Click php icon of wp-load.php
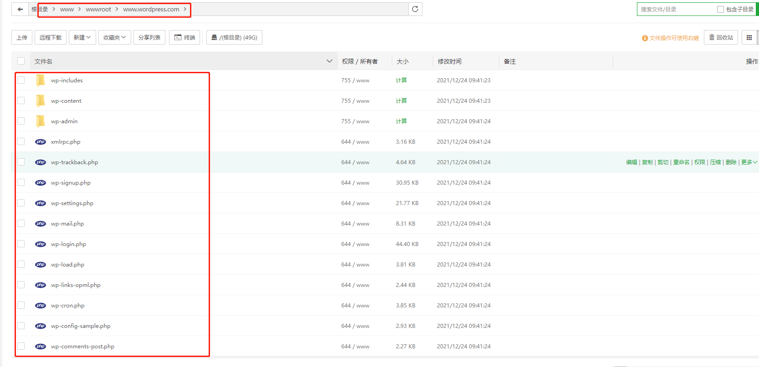The height and width of the screenshot is (367, 759). pos(41,264)
